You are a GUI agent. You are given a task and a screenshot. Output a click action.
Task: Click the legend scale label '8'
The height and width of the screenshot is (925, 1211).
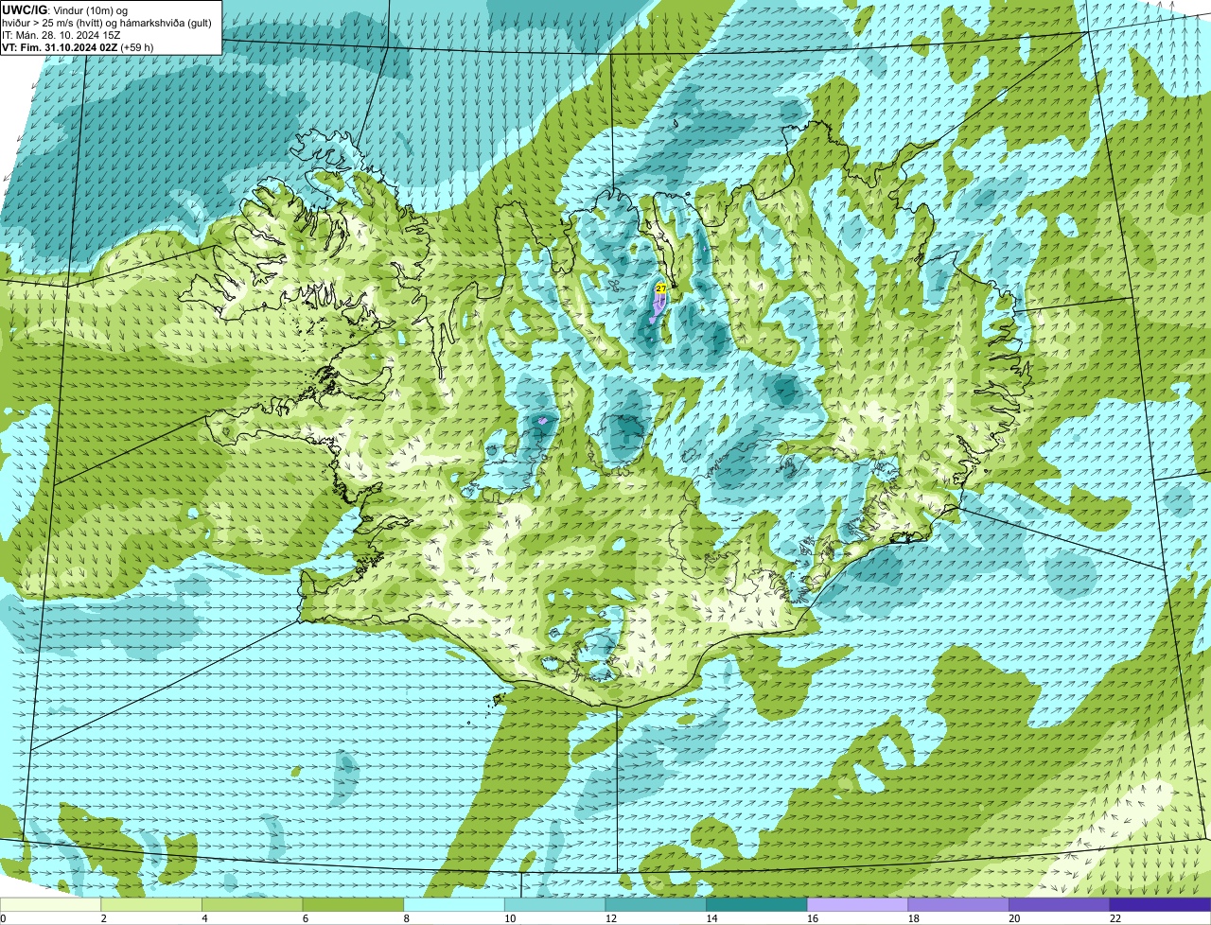coord(407,918)
